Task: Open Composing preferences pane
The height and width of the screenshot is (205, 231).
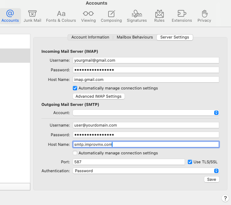Action: point(111,16)
